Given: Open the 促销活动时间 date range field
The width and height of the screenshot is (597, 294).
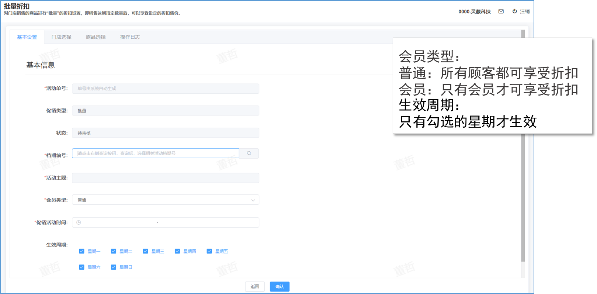Looking at the screenshot, I should (x=166, y=222).
